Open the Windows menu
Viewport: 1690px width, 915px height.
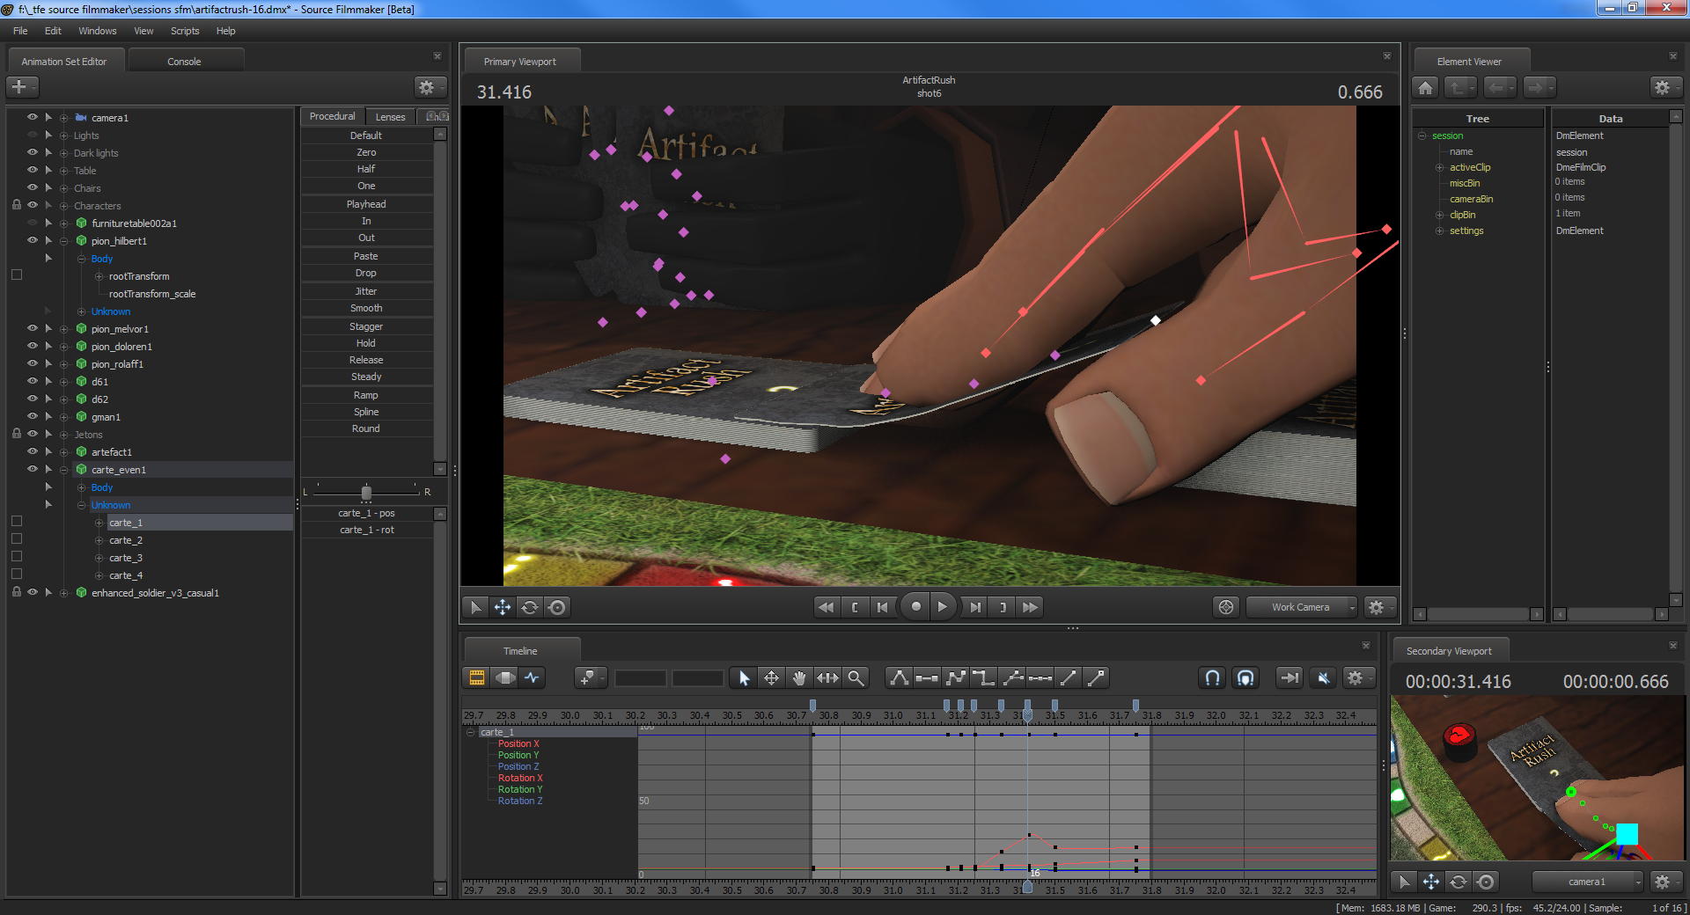point(98,31)
